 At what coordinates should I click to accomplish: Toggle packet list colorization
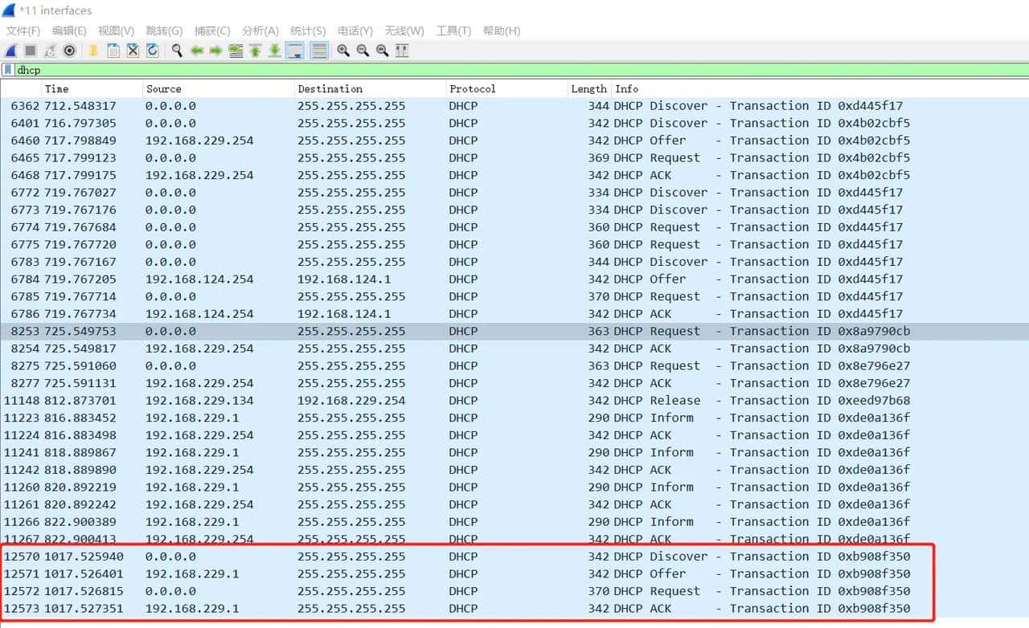tap(318, 51)
